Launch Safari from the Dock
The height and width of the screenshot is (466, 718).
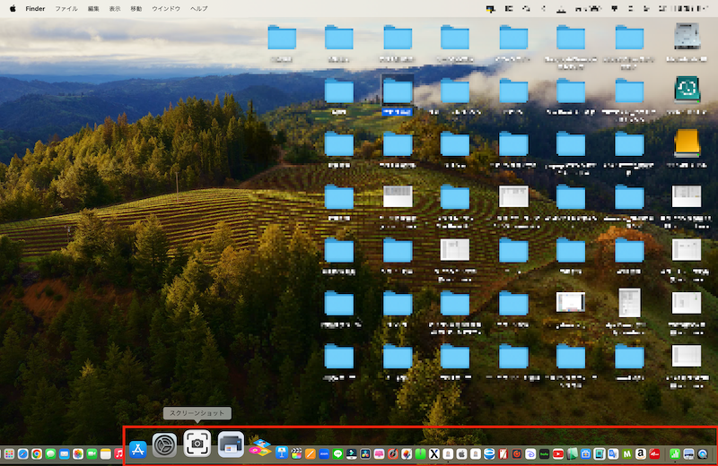coord(23,453)
